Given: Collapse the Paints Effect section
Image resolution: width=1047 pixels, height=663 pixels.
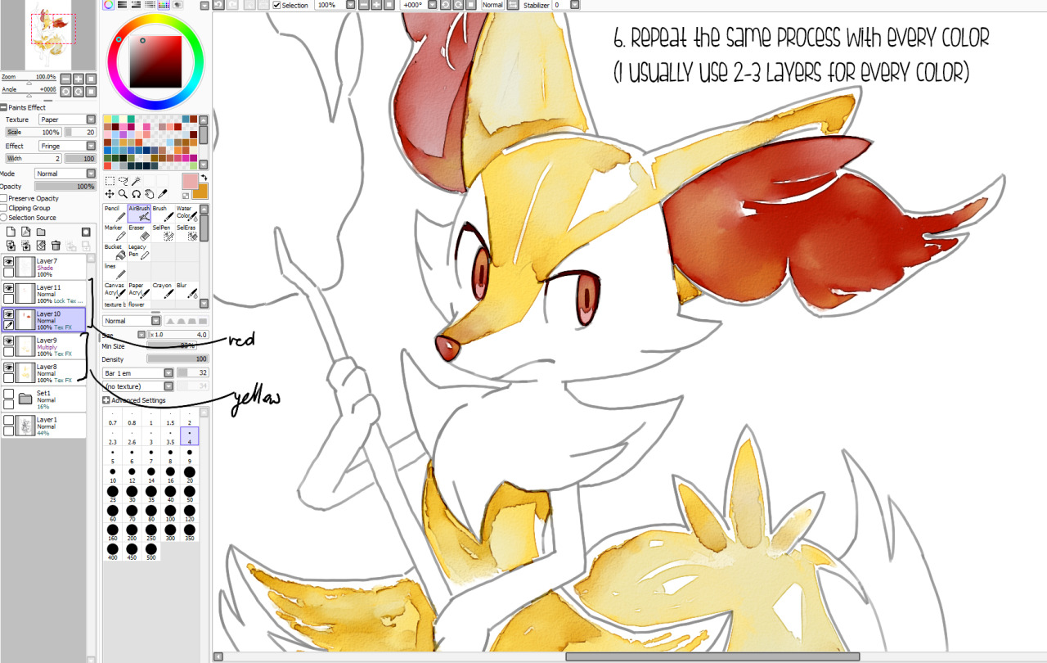Looking at the screenshot, I should 3,107.
